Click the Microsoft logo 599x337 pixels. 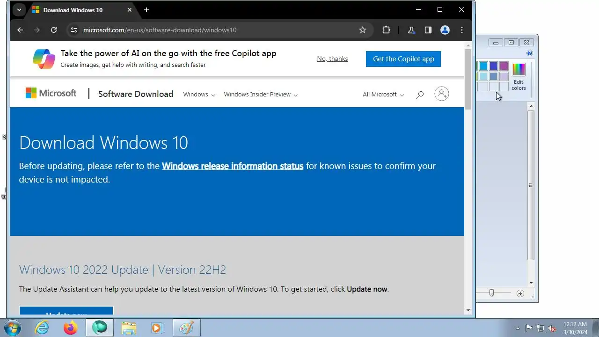(51, 93)
